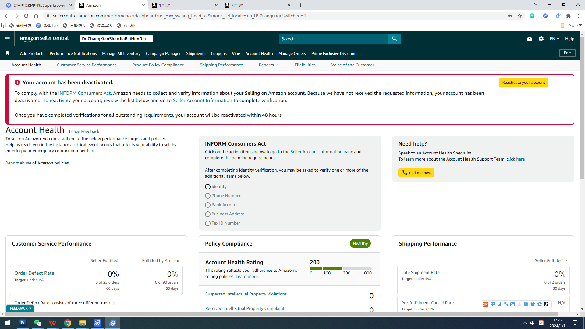Open the messages envelope icon
This screenshot has width=585, height=329.
coord(530,39)
